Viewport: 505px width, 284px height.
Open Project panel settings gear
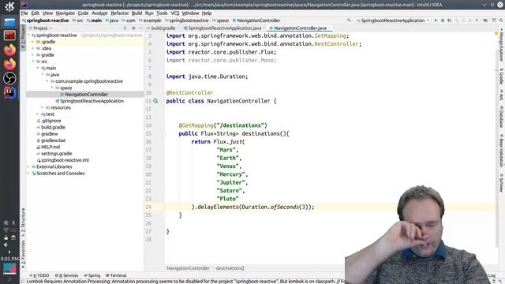[x=133, y=28]
